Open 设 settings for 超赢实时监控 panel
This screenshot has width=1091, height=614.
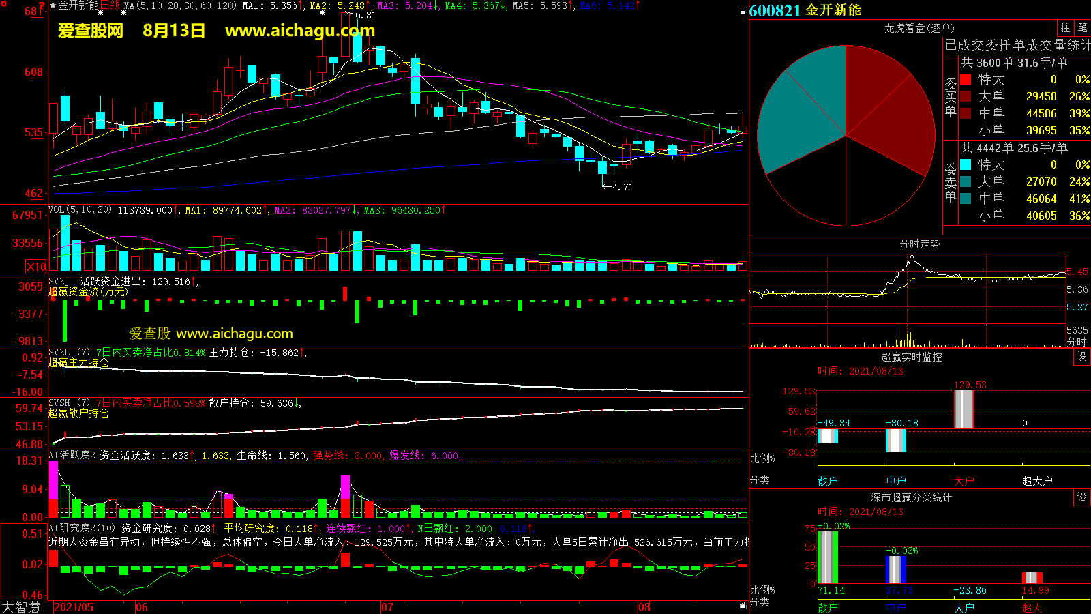point(1082,357)
